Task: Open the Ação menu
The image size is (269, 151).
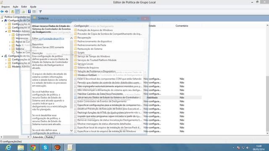Action: pyautogui.click(x=16, y=7)
